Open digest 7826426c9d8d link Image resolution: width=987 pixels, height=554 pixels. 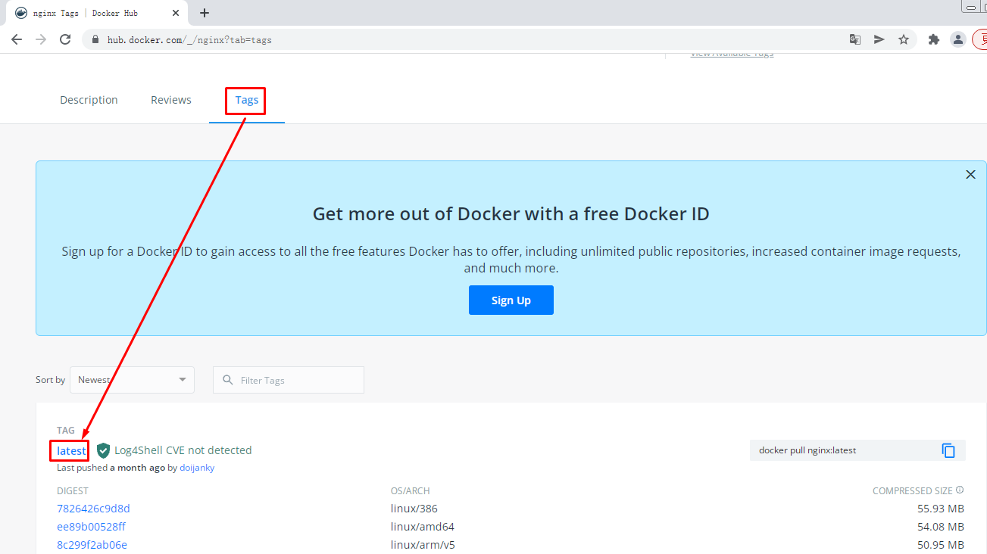pyautogui.click(x=93, y=509)
